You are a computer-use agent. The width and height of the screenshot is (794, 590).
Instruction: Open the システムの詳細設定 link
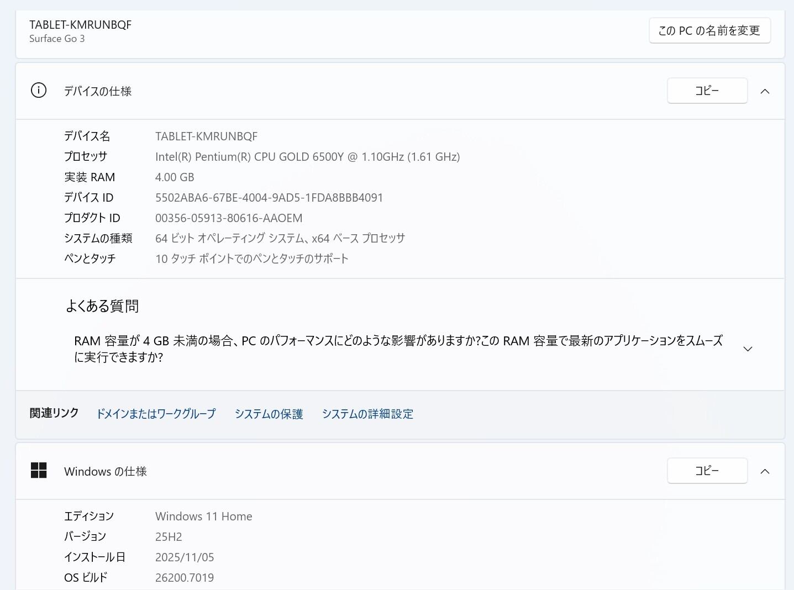pos(367,414)
